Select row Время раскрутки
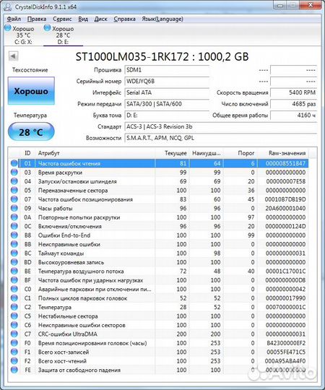Viewport: 325px width, 390px height. coord(159,173)
